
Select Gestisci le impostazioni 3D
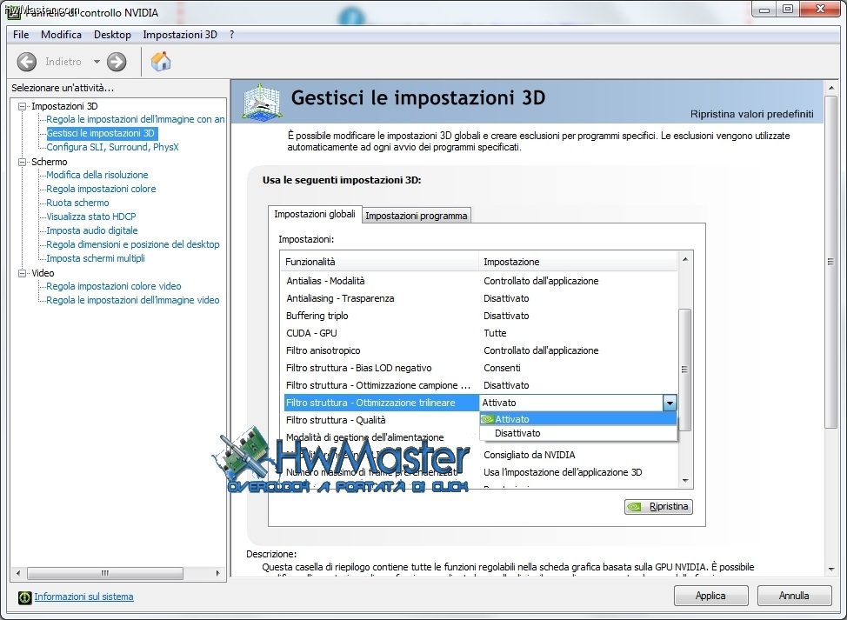click(x=101, y=133)
